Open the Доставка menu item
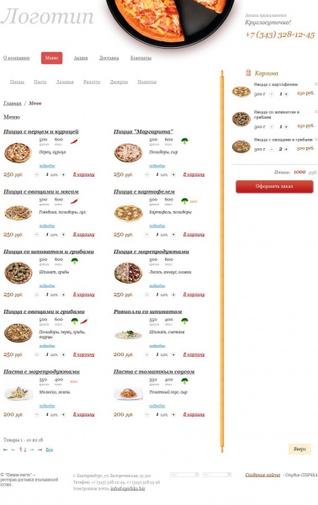318x505 pixels. [x=109, y=58]
